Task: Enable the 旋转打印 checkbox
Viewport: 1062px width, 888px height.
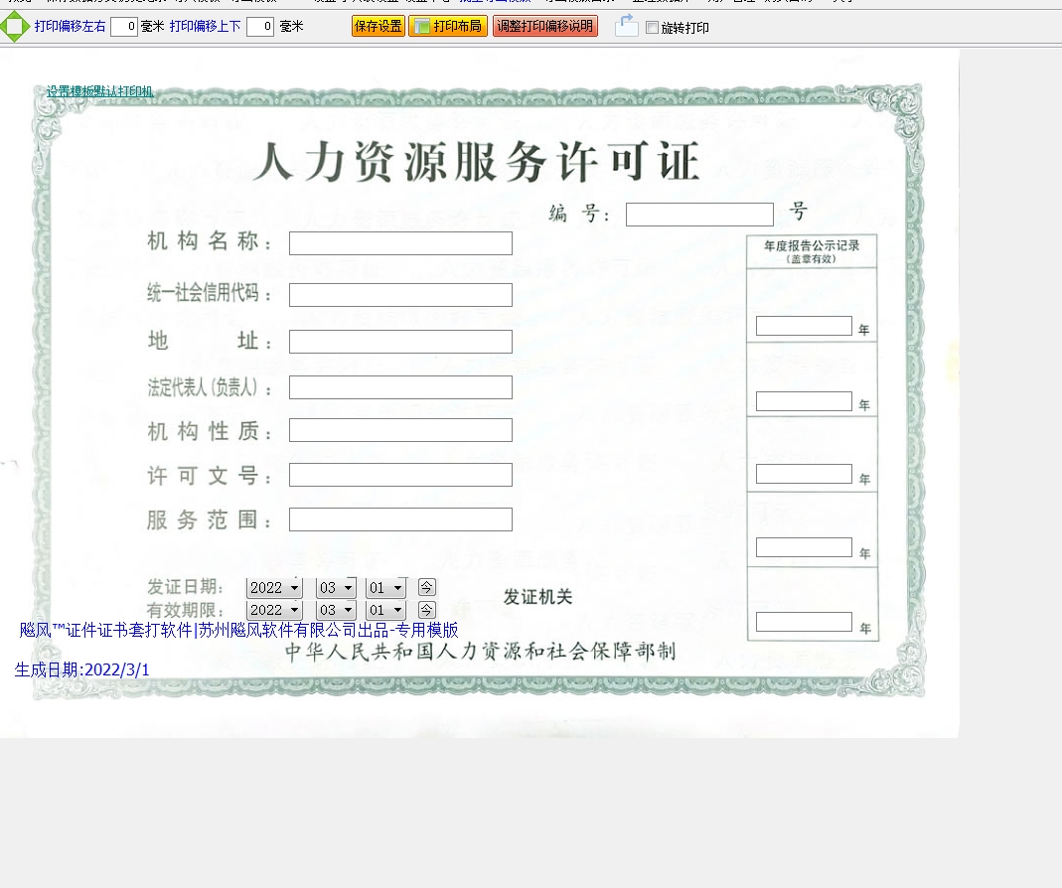Action: click(x=652, y=28)
